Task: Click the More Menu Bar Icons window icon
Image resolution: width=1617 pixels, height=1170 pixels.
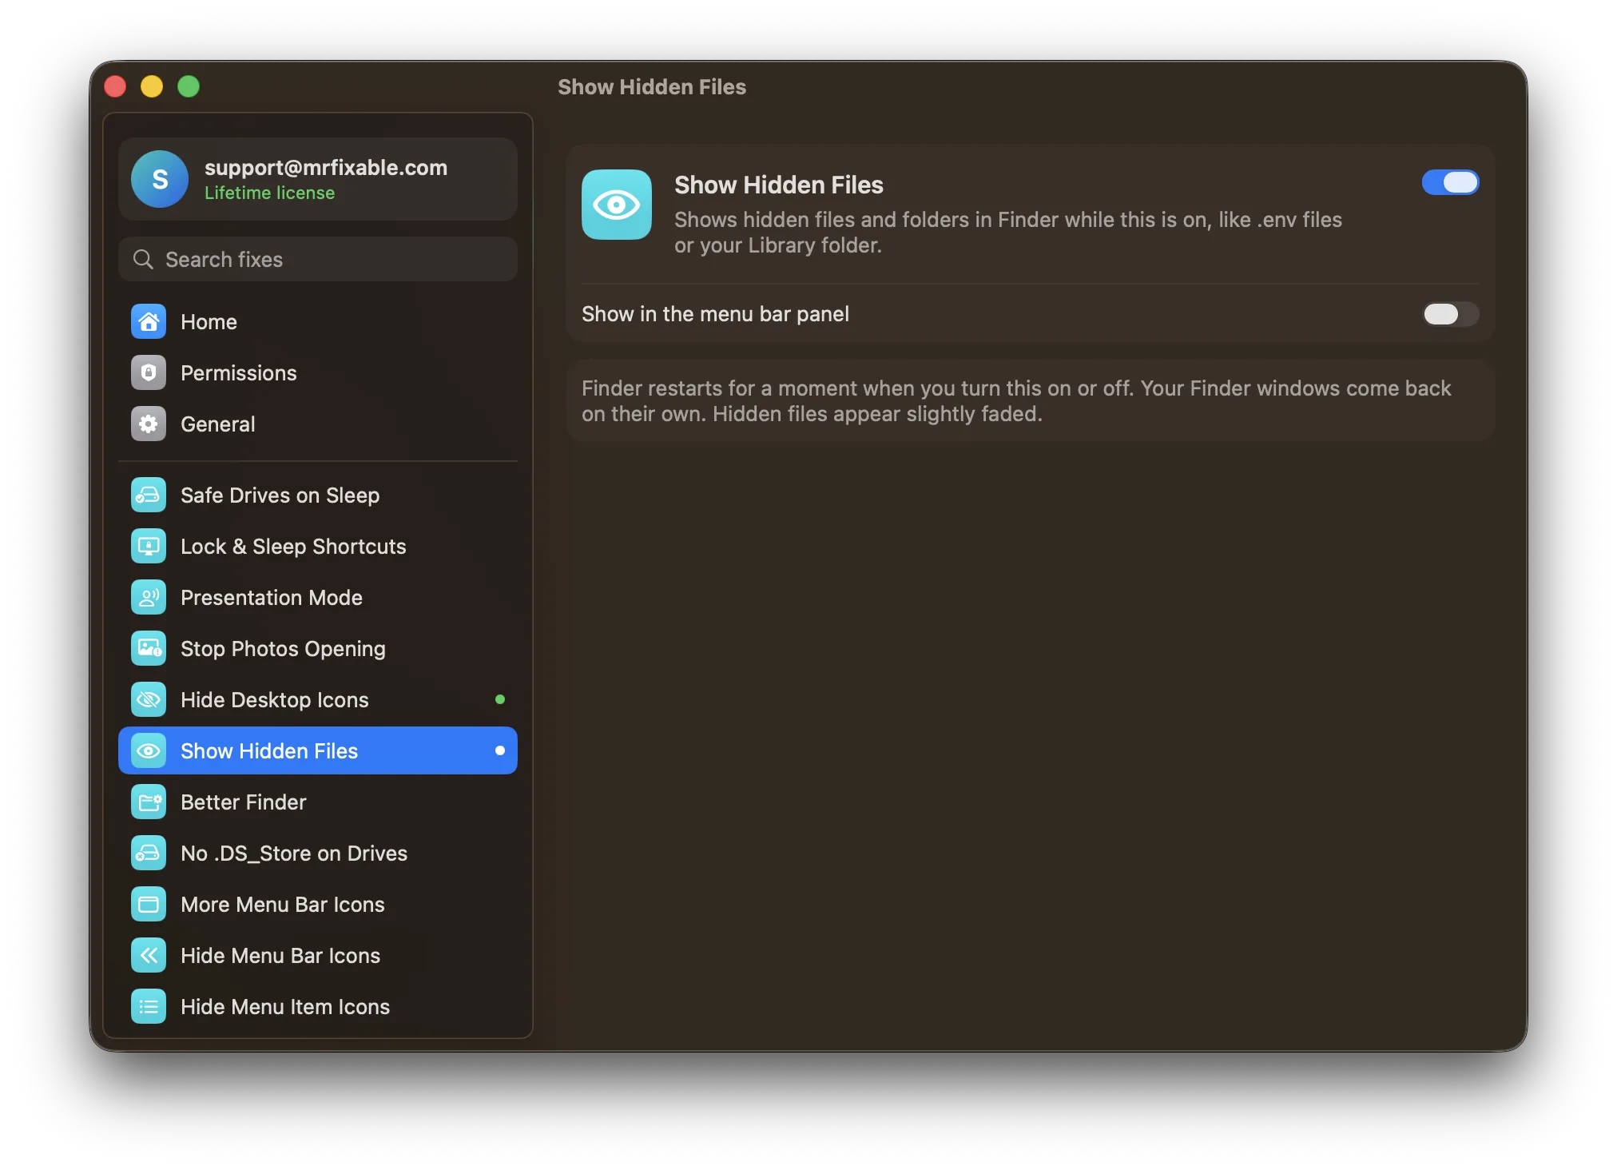Action: pos(149,905)
